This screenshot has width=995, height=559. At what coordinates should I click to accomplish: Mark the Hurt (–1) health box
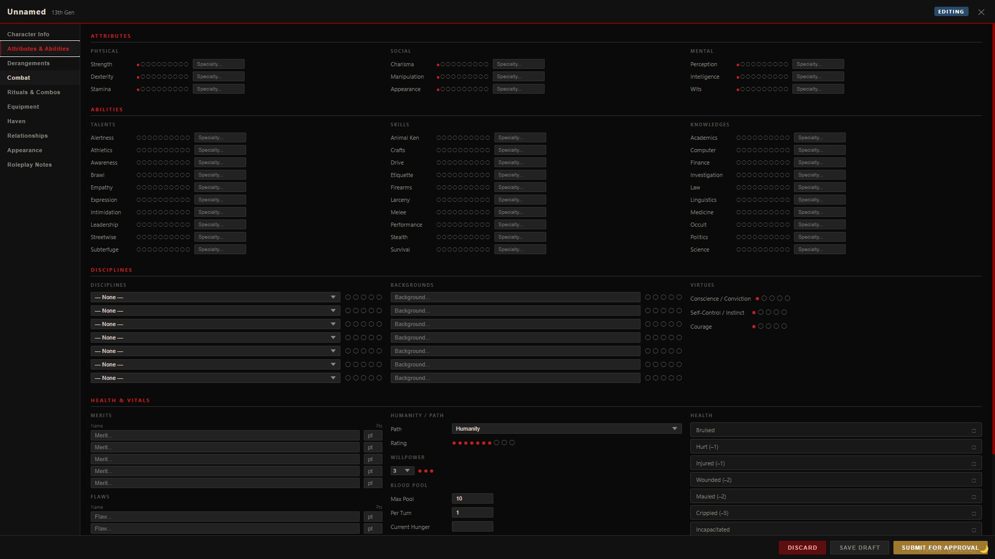pos(974,447)
